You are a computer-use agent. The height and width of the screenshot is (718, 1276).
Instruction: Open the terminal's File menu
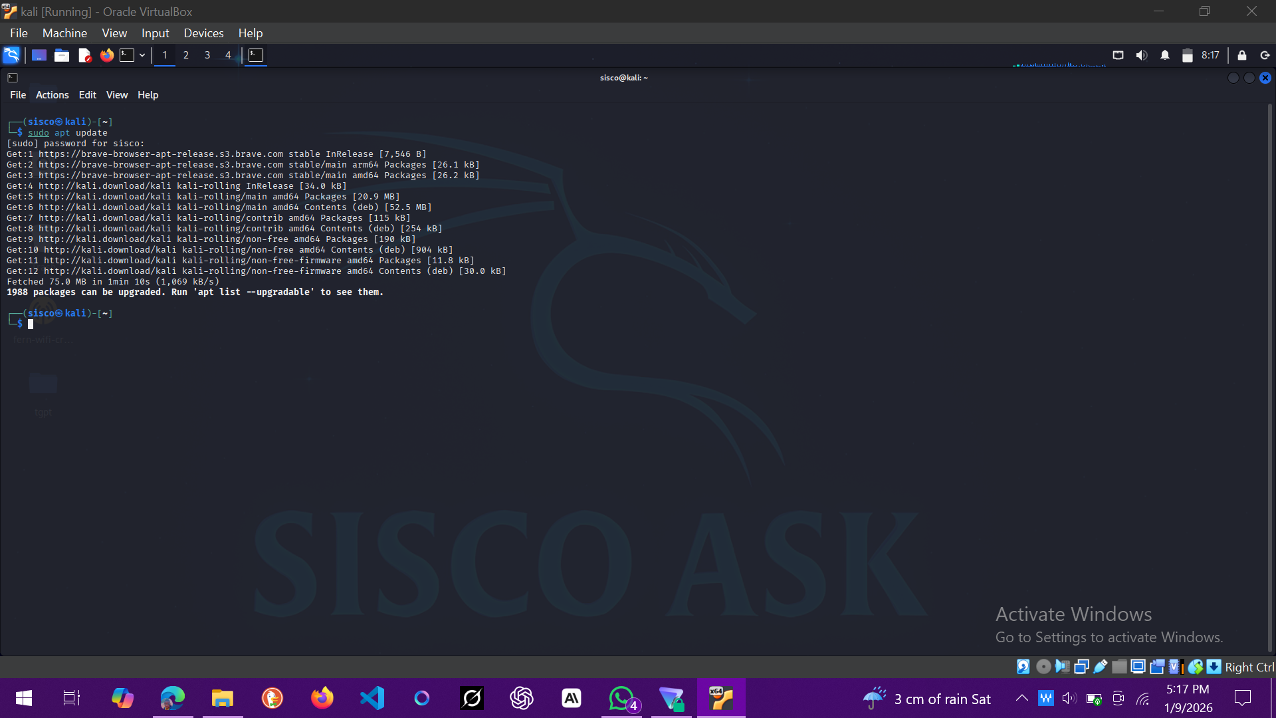[x=18, y=95]
